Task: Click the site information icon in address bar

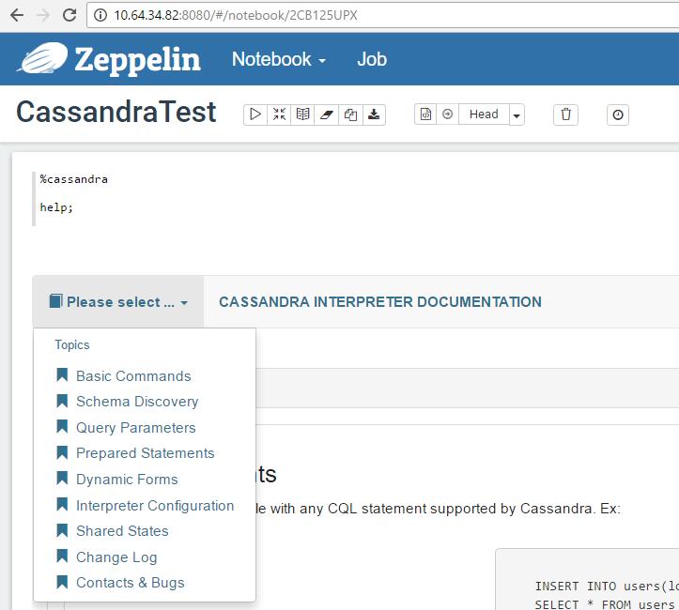Action: pyautogui.click(x=100, y=15)
